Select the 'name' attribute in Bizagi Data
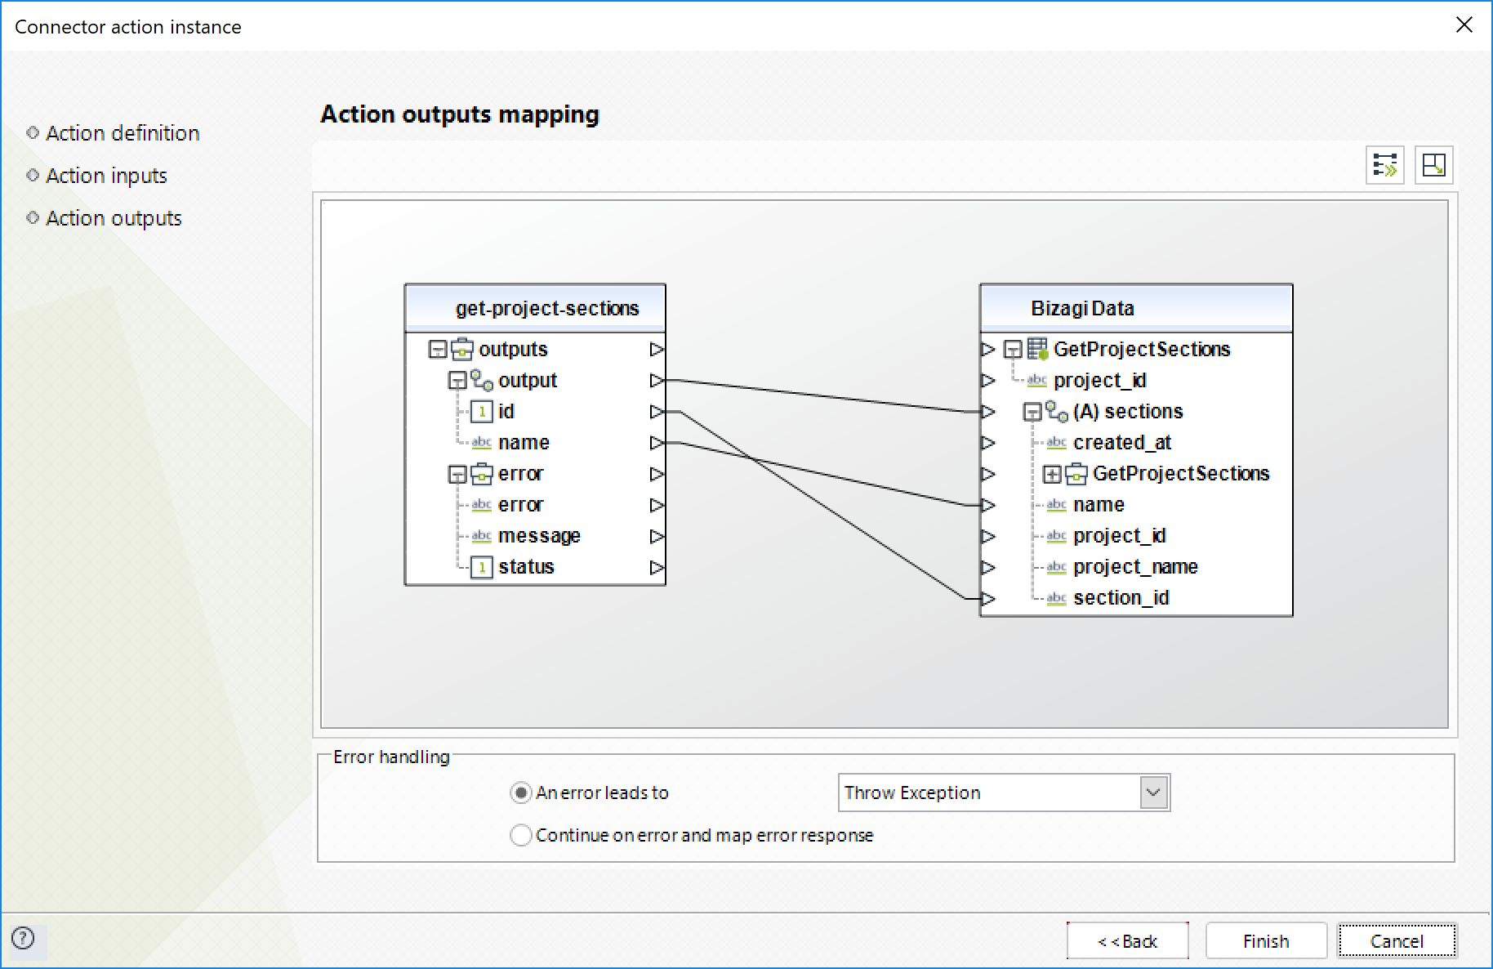This screenshot has width=1493, height=969. (x=1099, y=505)
